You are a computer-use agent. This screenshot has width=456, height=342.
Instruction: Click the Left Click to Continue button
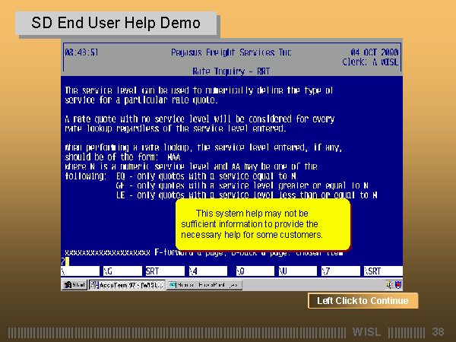363,301
